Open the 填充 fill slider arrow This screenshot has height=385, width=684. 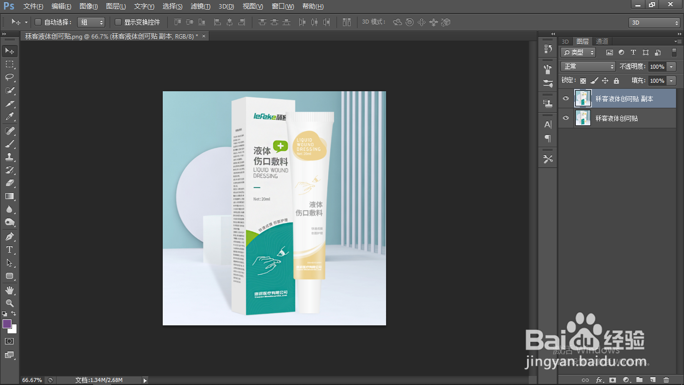671,80
